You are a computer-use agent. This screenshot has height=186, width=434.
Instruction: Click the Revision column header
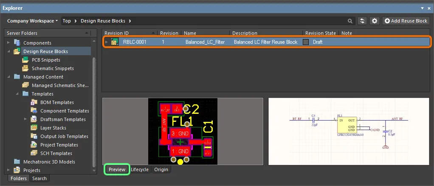169,33
